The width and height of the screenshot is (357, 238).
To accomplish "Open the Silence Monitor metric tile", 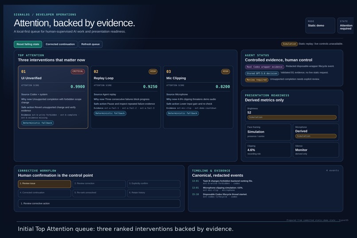I will click(x=316, y=150).
